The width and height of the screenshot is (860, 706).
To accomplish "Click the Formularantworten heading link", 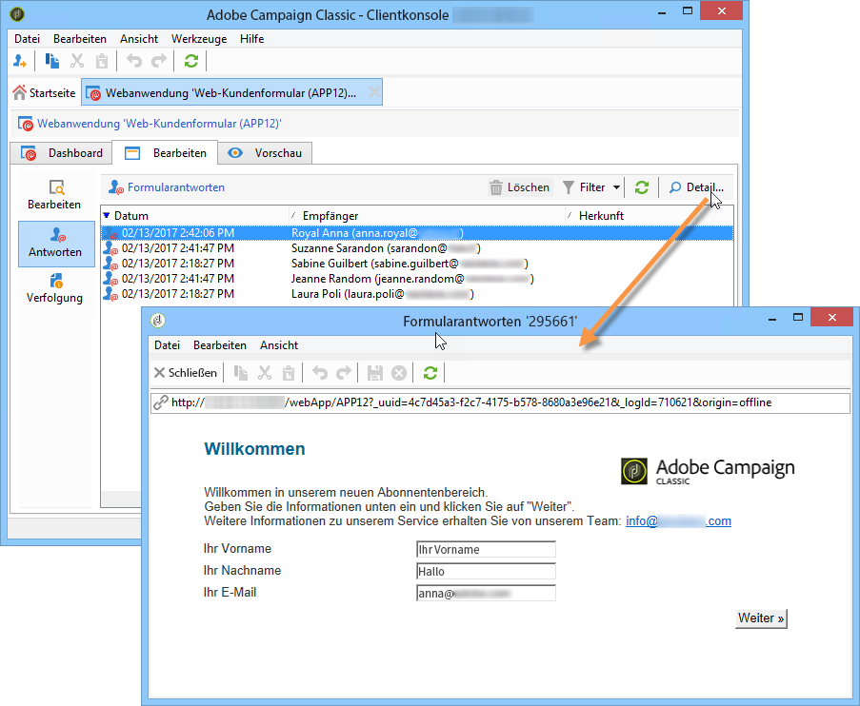I will [x=176, y=187].
